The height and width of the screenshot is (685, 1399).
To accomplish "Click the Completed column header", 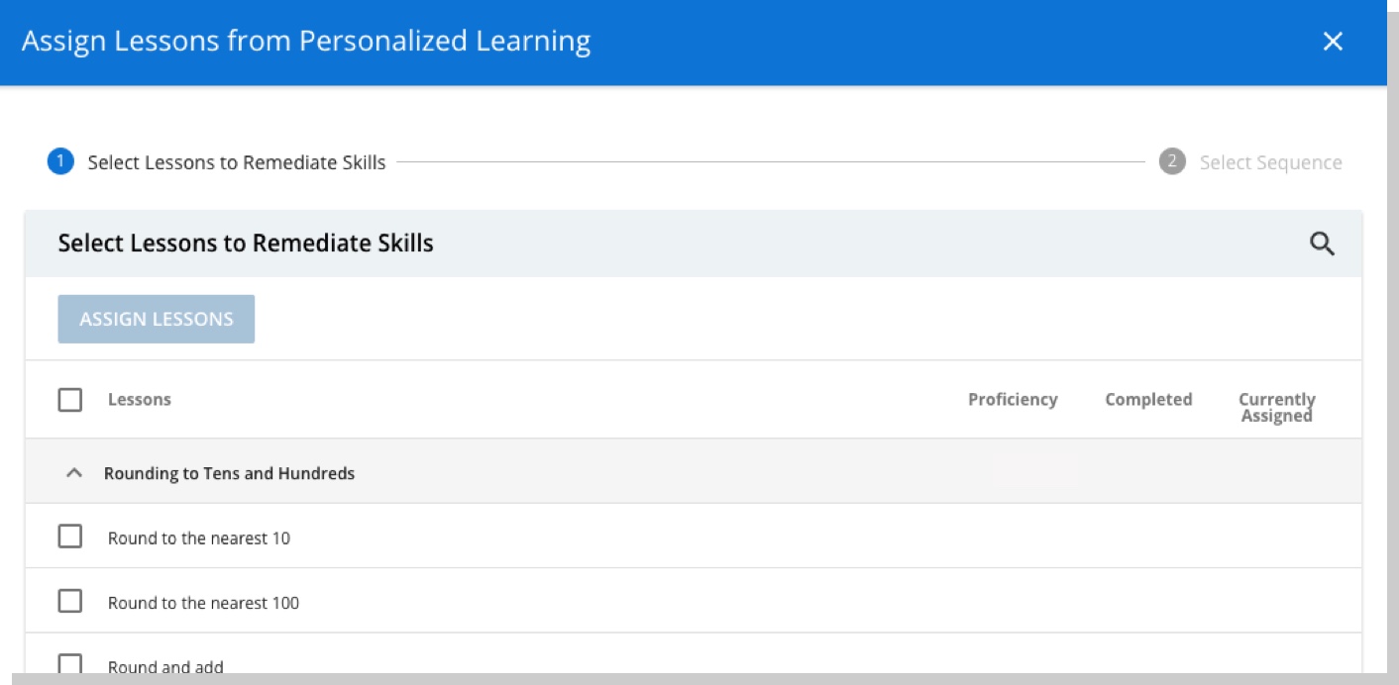I will point(1146,399).
